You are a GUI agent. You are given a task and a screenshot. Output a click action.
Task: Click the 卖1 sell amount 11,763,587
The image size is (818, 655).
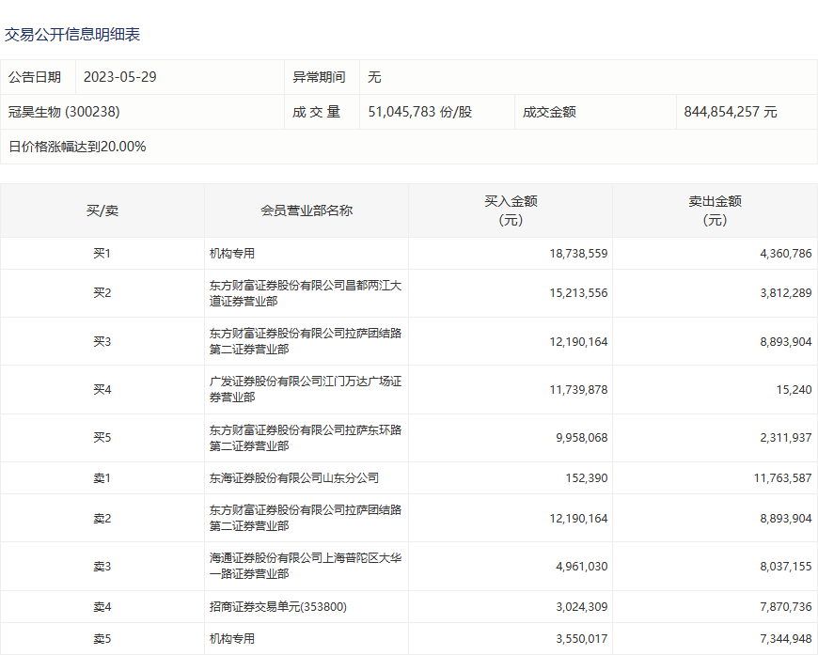(x=782, y=478)
